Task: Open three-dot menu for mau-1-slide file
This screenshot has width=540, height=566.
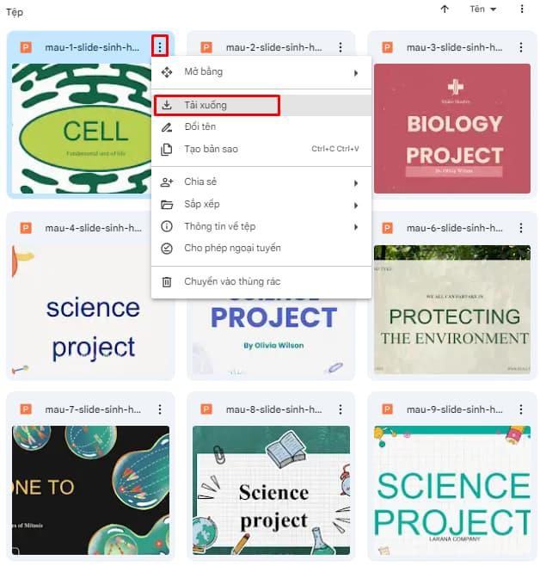Action: point(159,46)
